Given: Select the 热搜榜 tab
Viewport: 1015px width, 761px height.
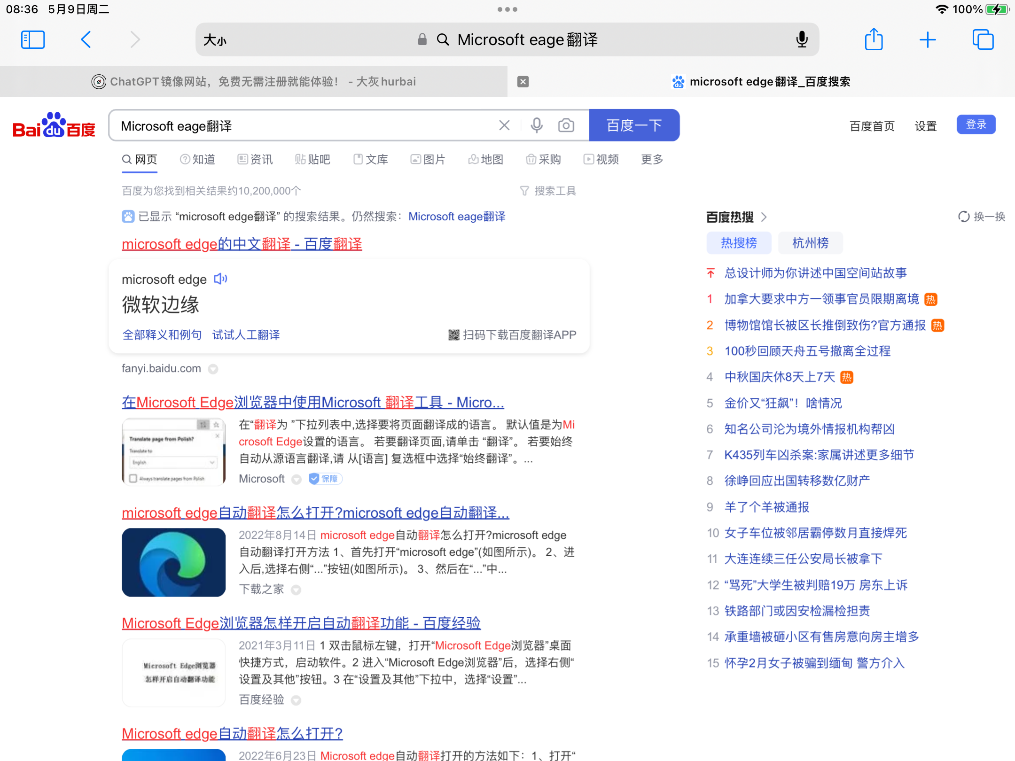Looking at the screenshot, I should click(739, 243).
